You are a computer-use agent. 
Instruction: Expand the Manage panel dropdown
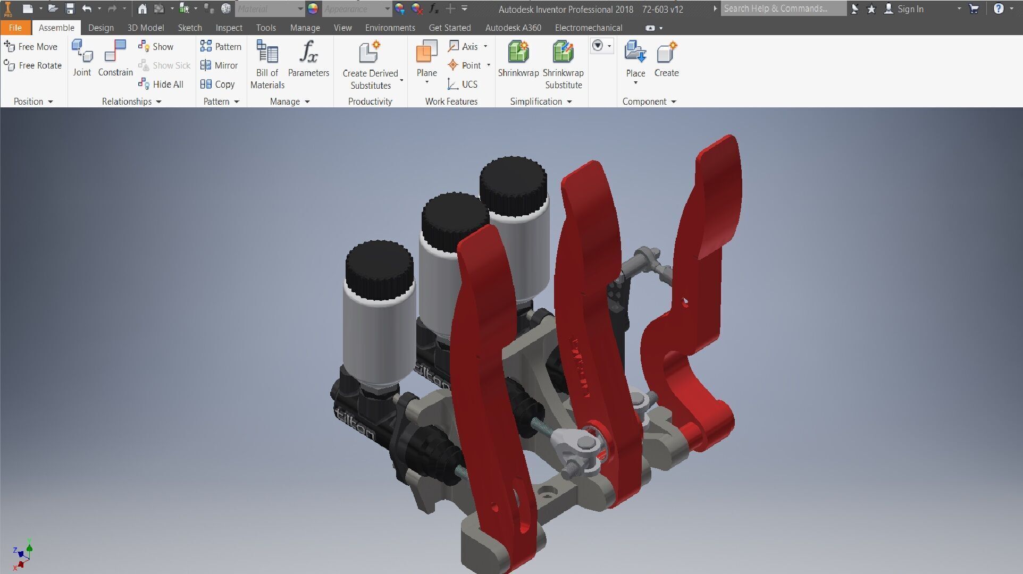[307, 102]
